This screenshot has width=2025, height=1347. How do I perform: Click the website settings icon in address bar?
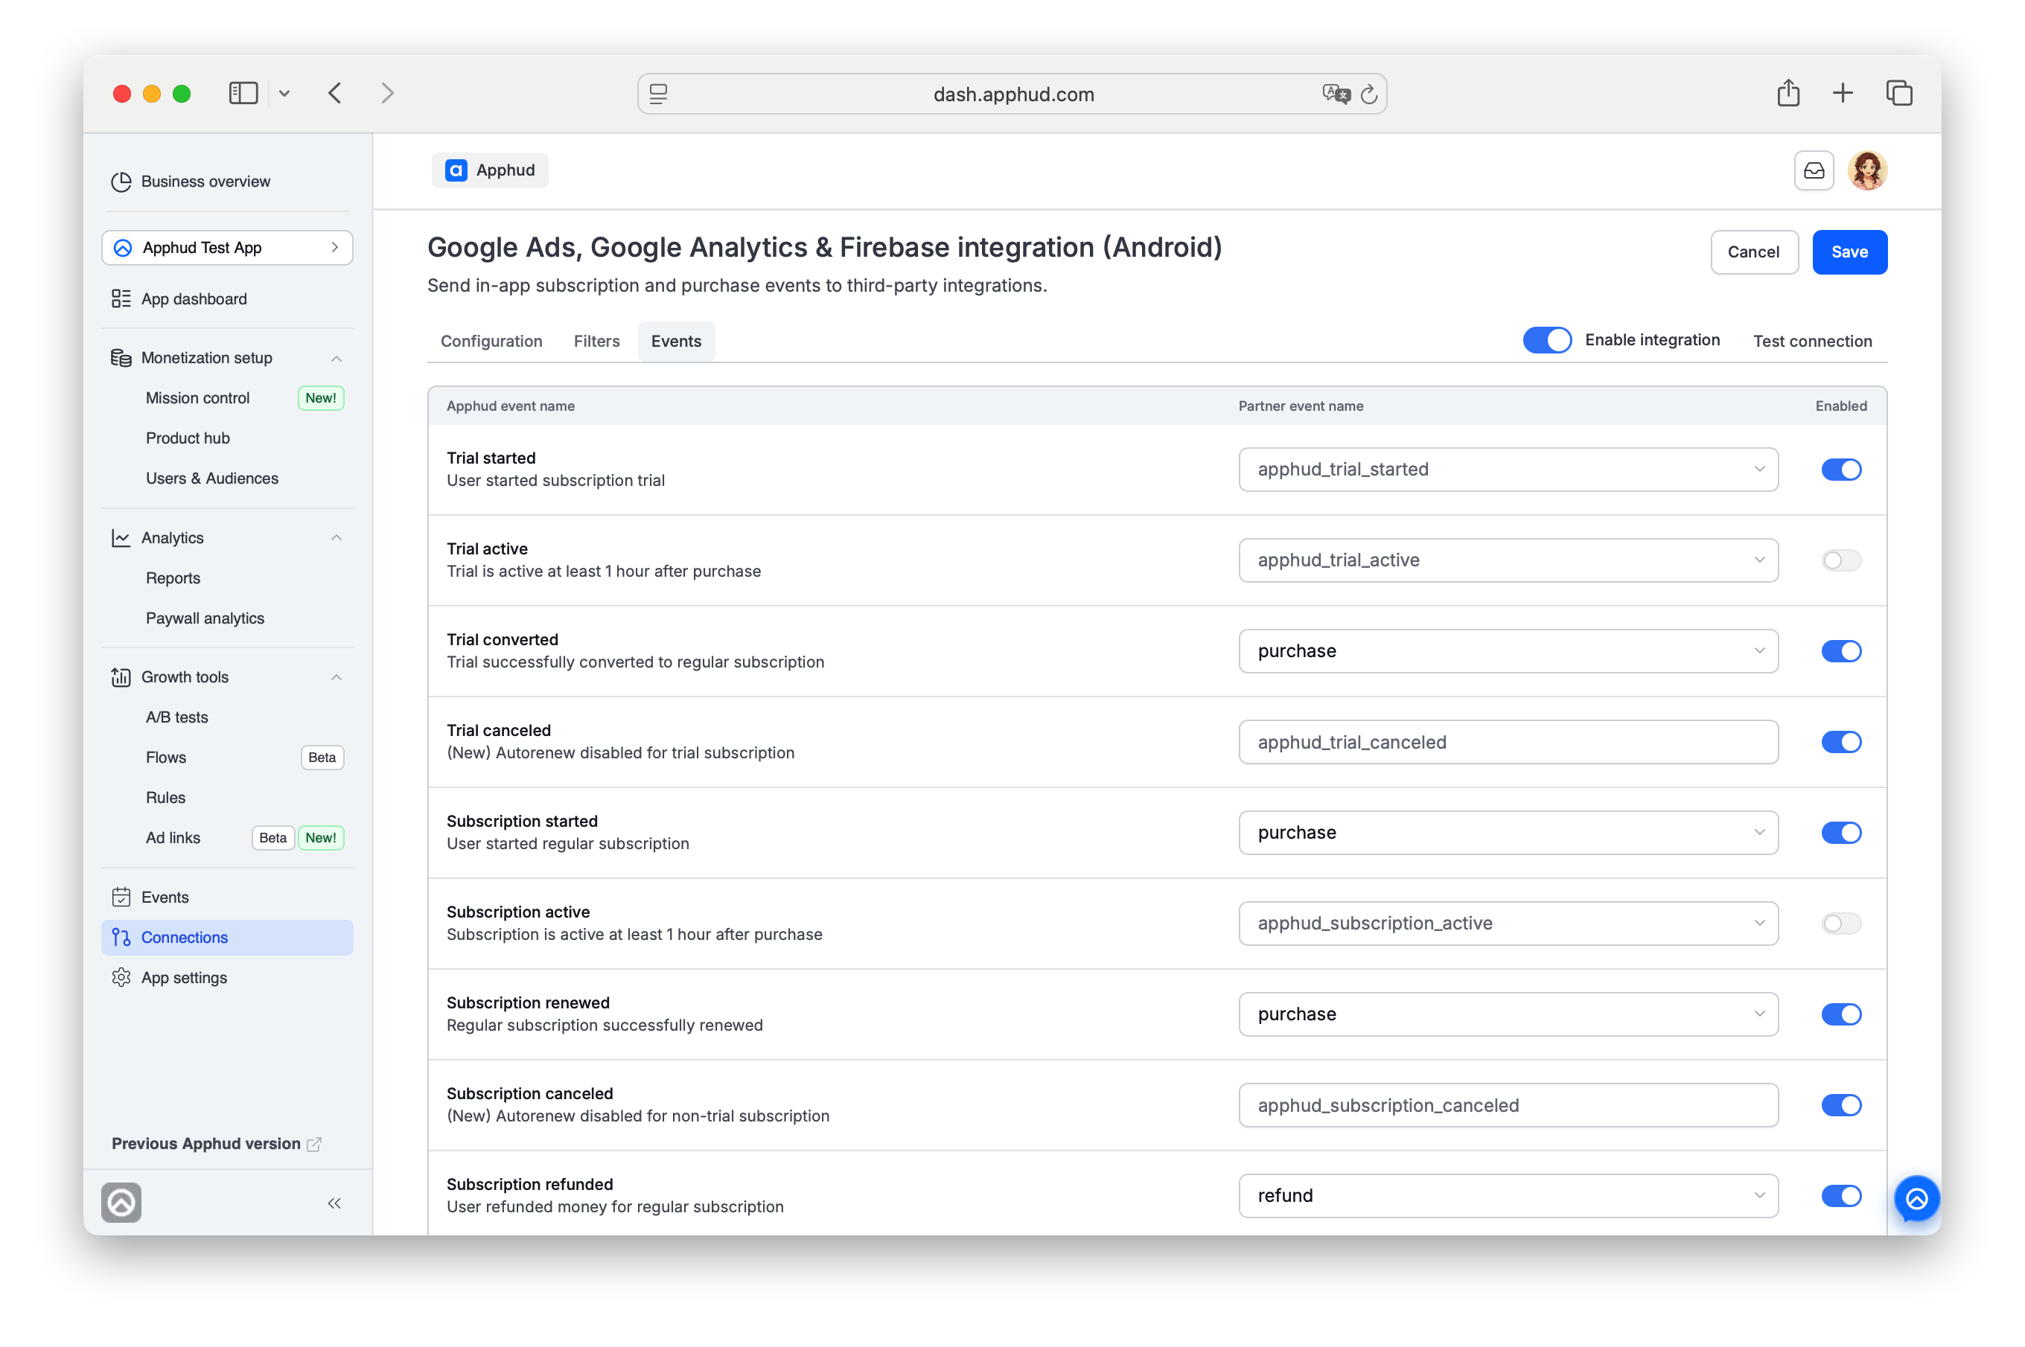(x=658, y=94)
